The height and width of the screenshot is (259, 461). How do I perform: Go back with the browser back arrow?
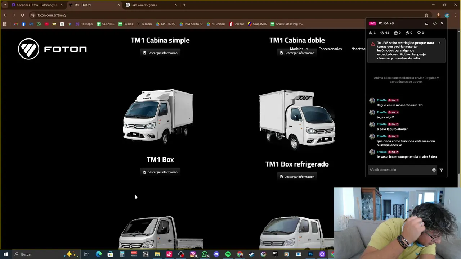click(5, 15)
